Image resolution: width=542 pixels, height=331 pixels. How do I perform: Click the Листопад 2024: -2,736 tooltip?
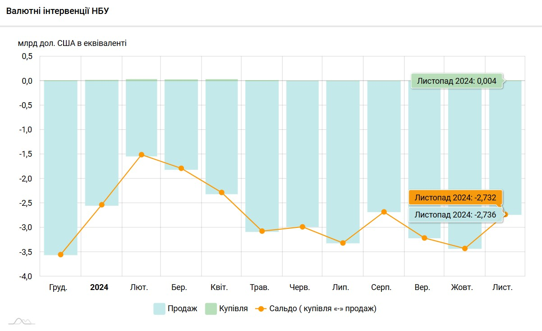click(x=455, y=215)
